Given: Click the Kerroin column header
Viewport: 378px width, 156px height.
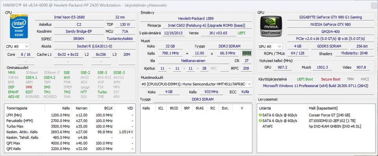Looking at the screenshot, I should 81,108.
